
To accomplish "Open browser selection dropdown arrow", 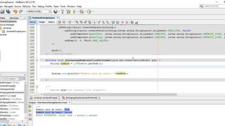I will pos(59,12).
